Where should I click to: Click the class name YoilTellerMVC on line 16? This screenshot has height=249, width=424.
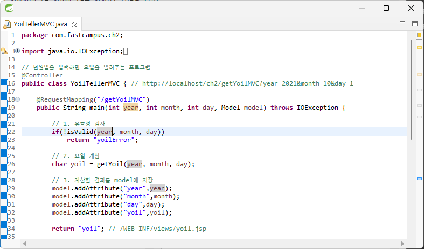95,83
